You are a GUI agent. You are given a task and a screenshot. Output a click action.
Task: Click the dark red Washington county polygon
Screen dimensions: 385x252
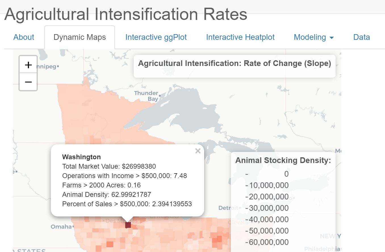(x=128, y=225)
